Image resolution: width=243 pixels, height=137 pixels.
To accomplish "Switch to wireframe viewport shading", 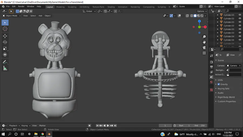I will coord(192,16).
